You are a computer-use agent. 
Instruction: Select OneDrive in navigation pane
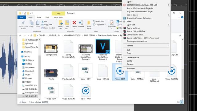(x=26, y=52)
